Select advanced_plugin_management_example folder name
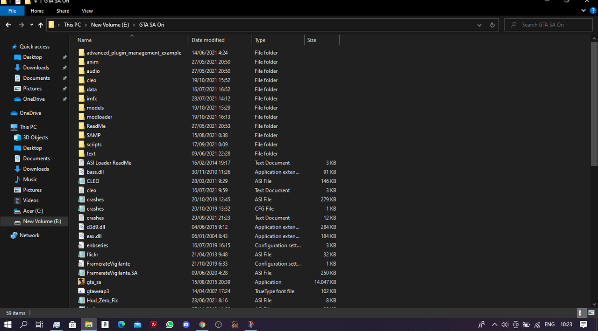598x331 pixels. click(134, 53)
